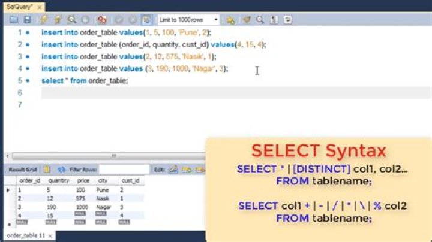The width and height of the screenshot is (432, 242).
Task: Edit current row pencil icon
Action: click(x=173, y=170)
